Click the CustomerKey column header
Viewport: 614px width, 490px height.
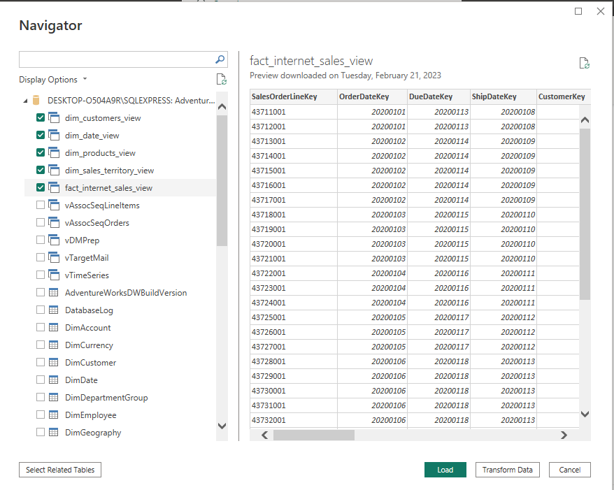(x=564, y=96)
